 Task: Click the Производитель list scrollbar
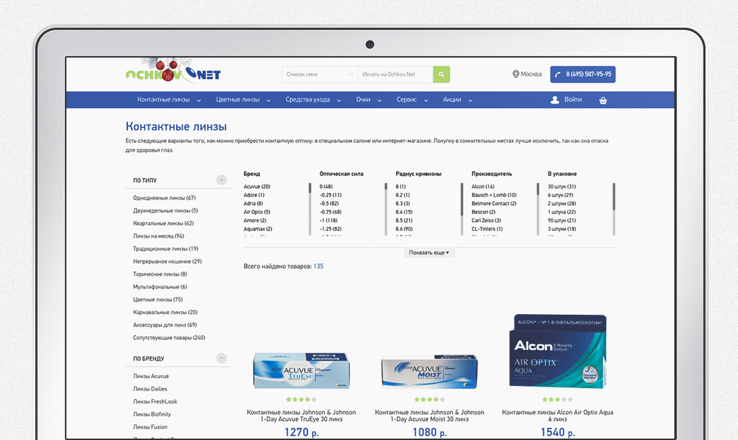coord(538,209)
